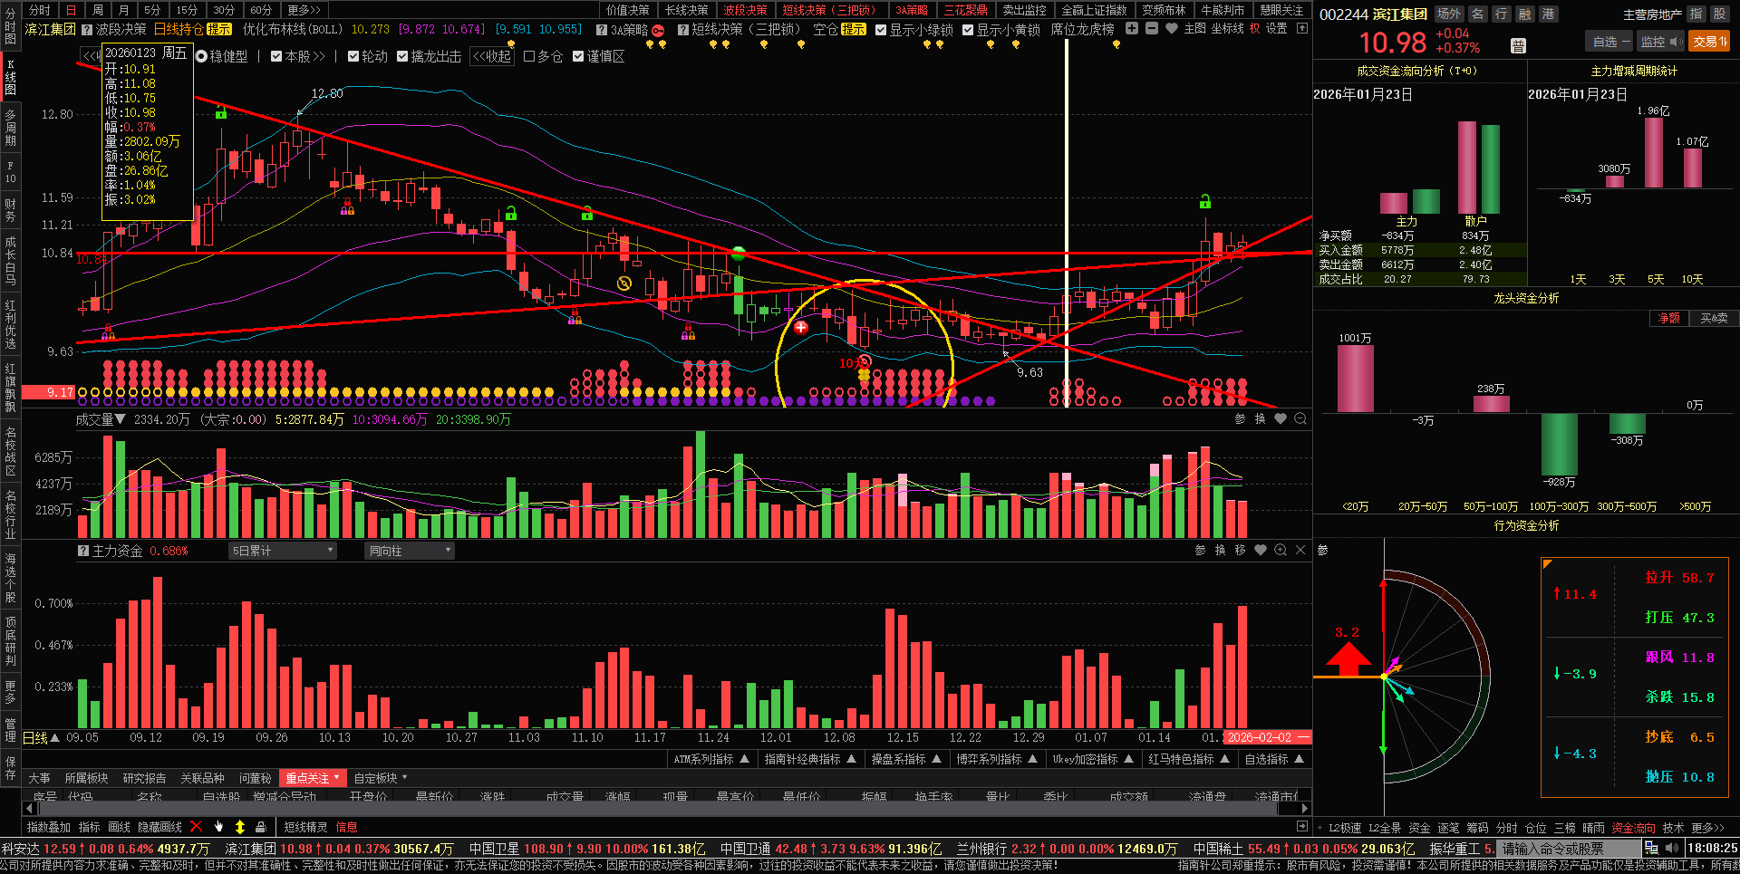Toggle the 显示小绿锁 checkbox
1740x874 pixels.
click(881, 30)
